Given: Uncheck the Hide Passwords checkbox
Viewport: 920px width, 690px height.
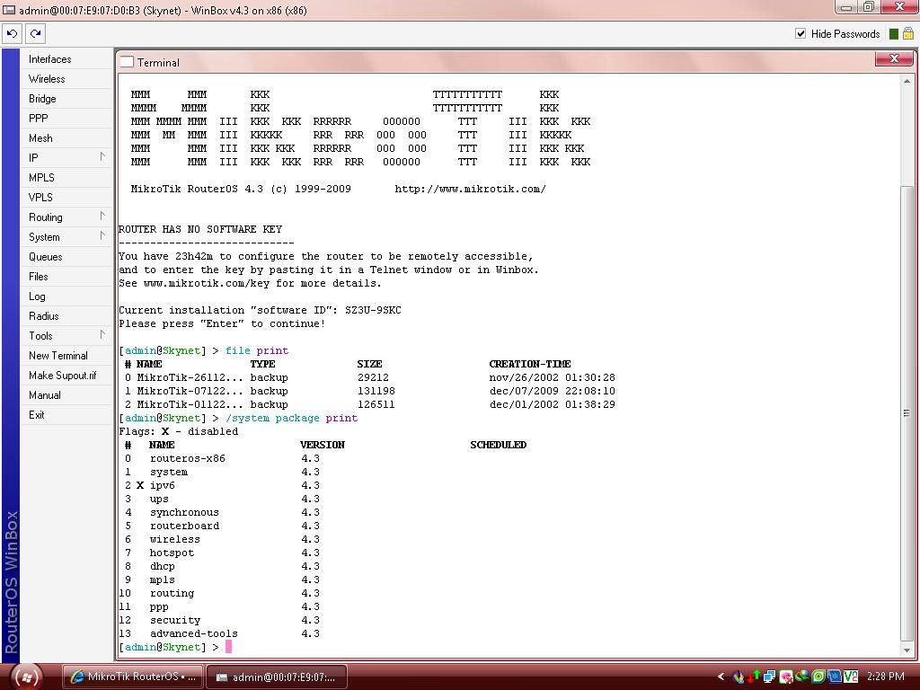Looking at the screenshot, I should [800, 34].
